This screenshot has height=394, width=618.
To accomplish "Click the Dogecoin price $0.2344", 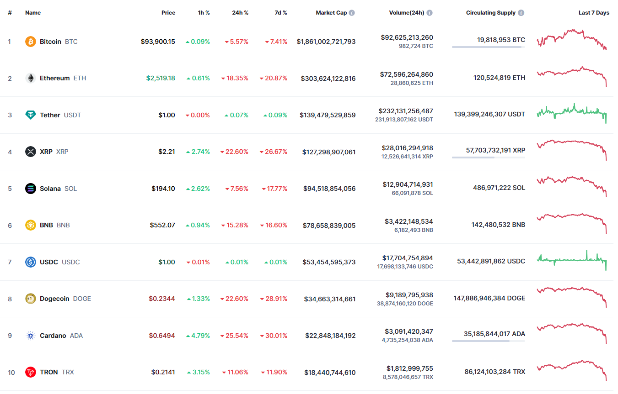I will (x=162, y=299).
